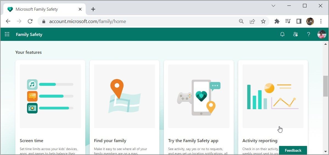
Task: Open the Family Safety header link
Action: pyautogui.click(x=29, y=34)
